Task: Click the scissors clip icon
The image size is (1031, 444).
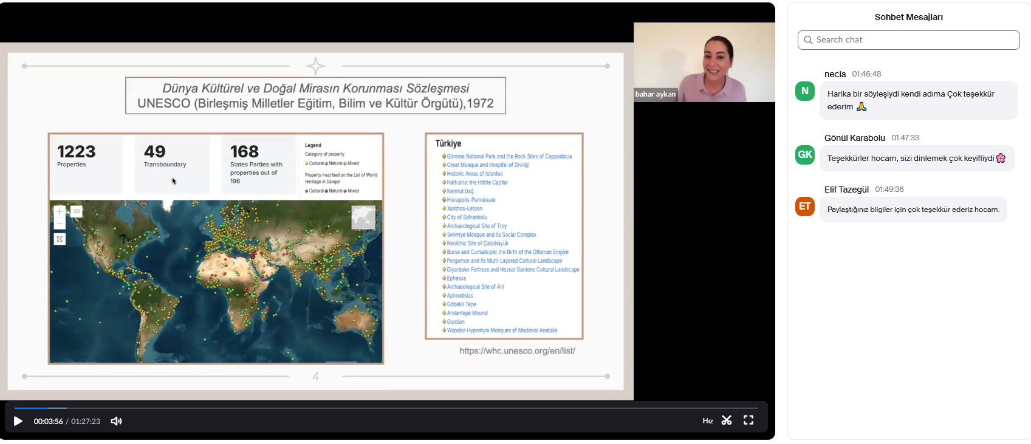Action: pyautogui.click(x=727, y=420)
